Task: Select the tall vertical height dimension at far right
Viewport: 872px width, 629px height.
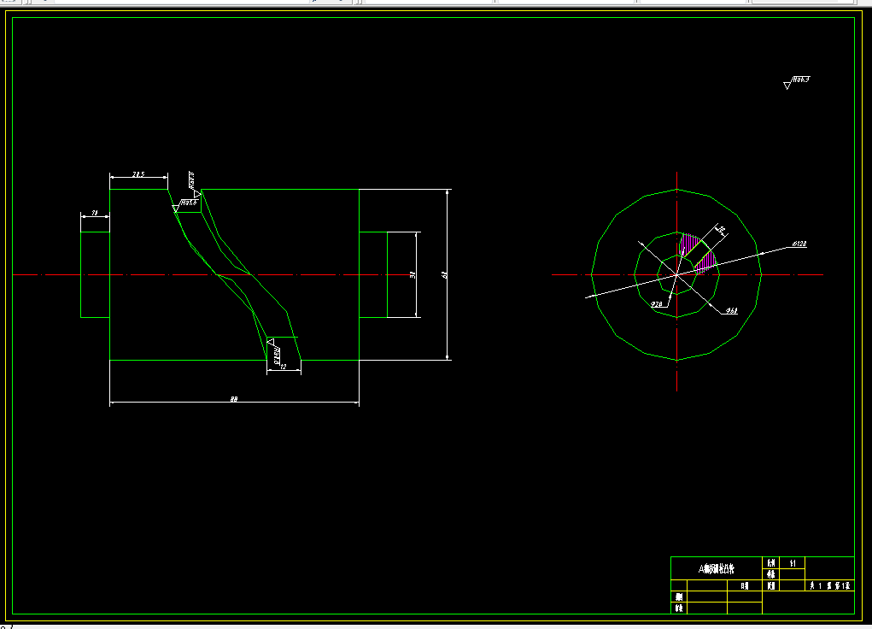Action: (x=444, y=275)
